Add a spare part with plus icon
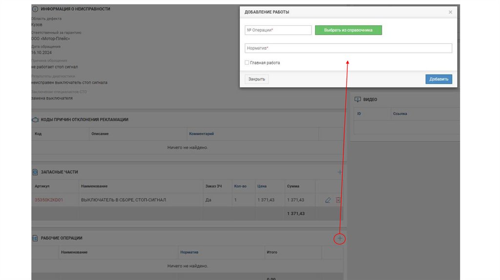Screen dimensions: 500x280 [340, 172]
